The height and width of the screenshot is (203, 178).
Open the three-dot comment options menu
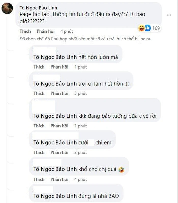(x=169, y=15)
